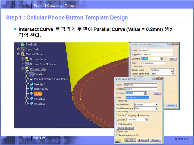194x145 pixels.
Task: Click the Support field containing Sweep.7
Action: (141, 89)
